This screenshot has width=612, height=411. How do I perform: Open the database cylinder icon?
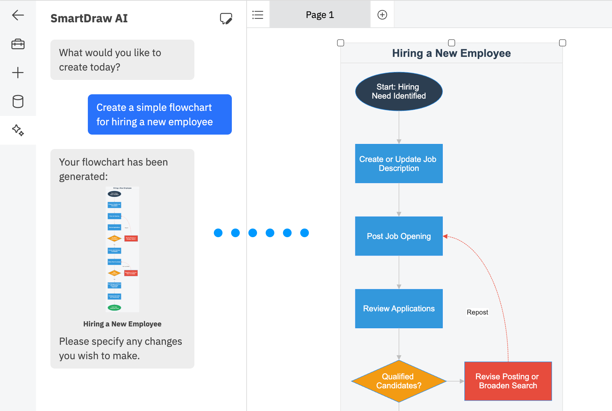pos(18,101)
